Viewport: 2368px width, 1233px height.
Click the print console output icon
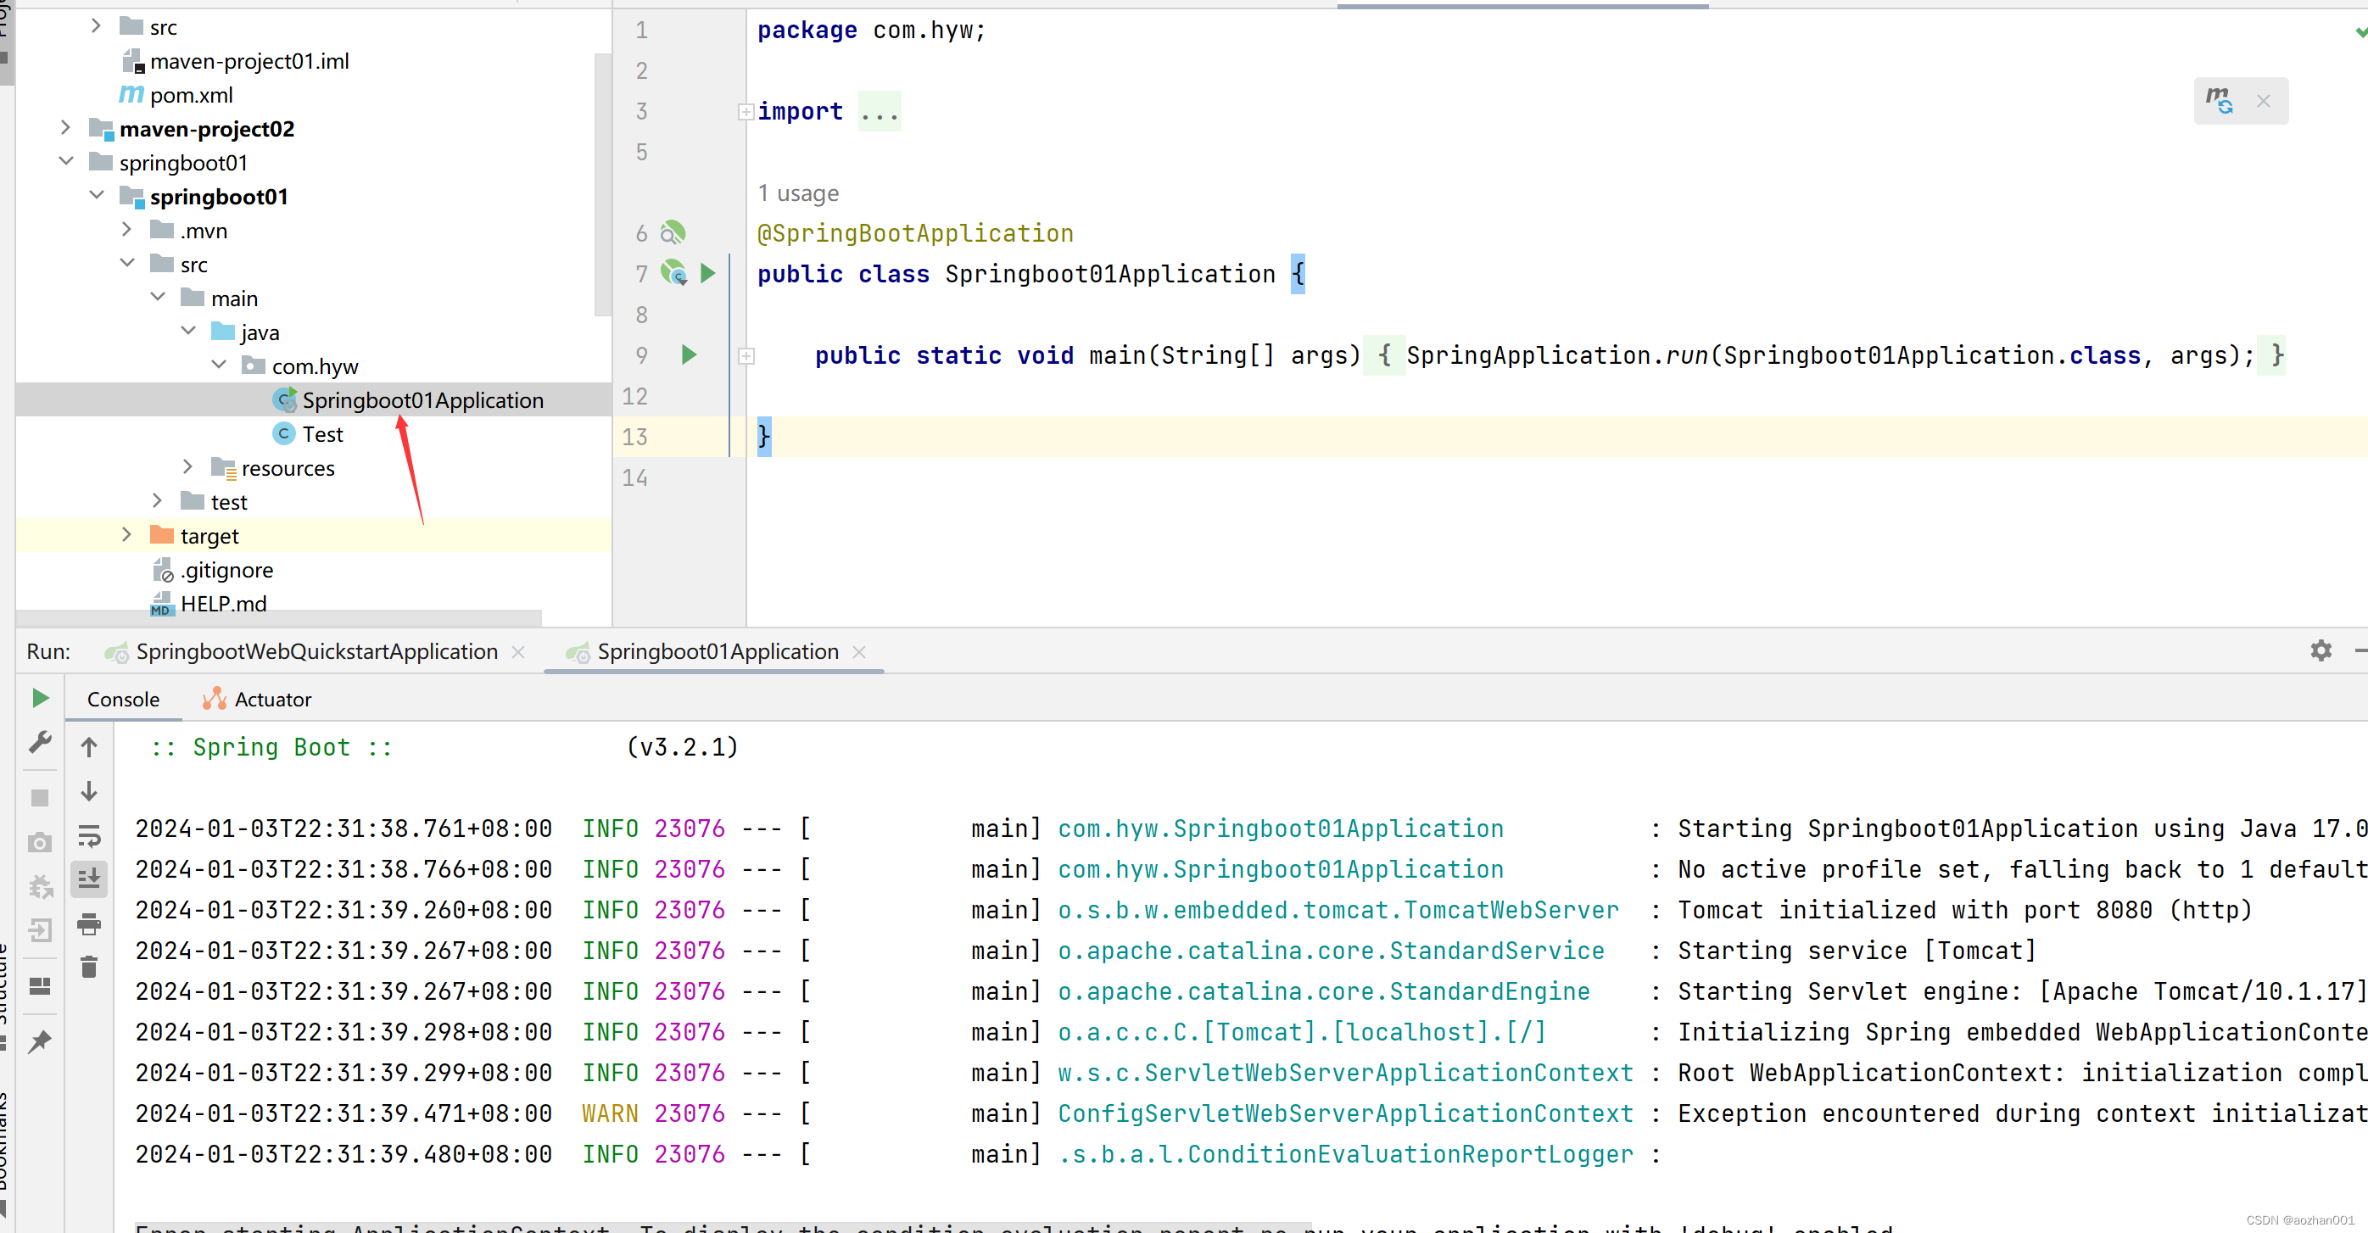89,923
